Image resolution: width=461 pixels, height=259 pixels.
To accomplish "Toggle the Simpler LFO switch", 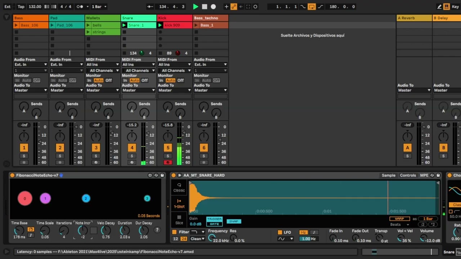I will [x=280, y=232].
